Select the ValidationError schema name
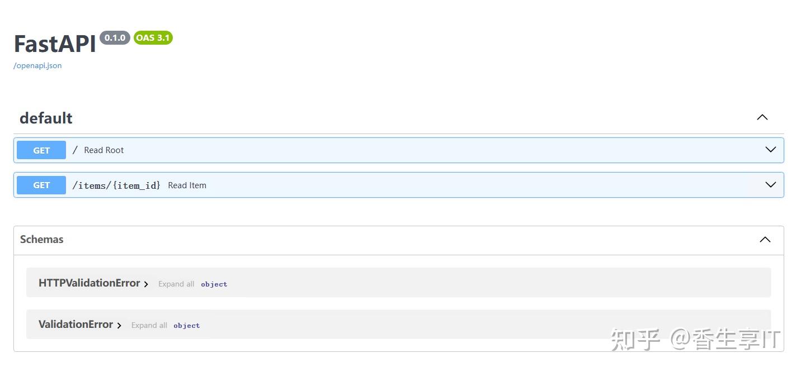The height and width of the screenshot is (372, 801). click(76, 324)
